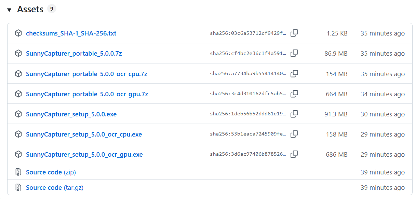This screenshot has width=416, height=199.
Task: Click the zip file icon beside Source code (zip)
Action: tap(18, 172)
